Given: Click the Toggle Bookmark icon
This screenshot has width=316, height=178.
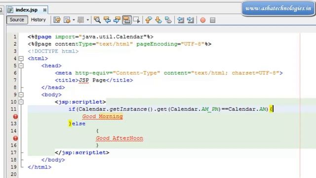Looking at the screenshot, I should pos(168,20).
